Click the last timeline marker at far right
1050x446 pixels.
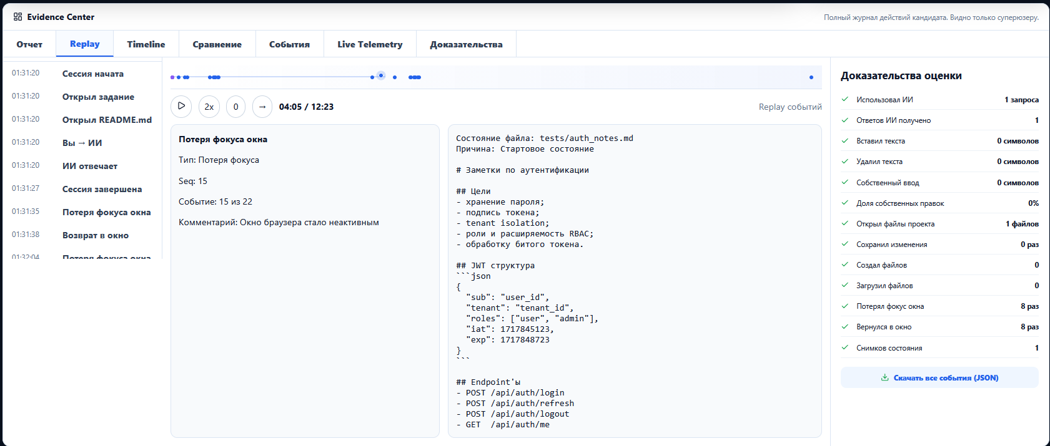pos(811,77)
